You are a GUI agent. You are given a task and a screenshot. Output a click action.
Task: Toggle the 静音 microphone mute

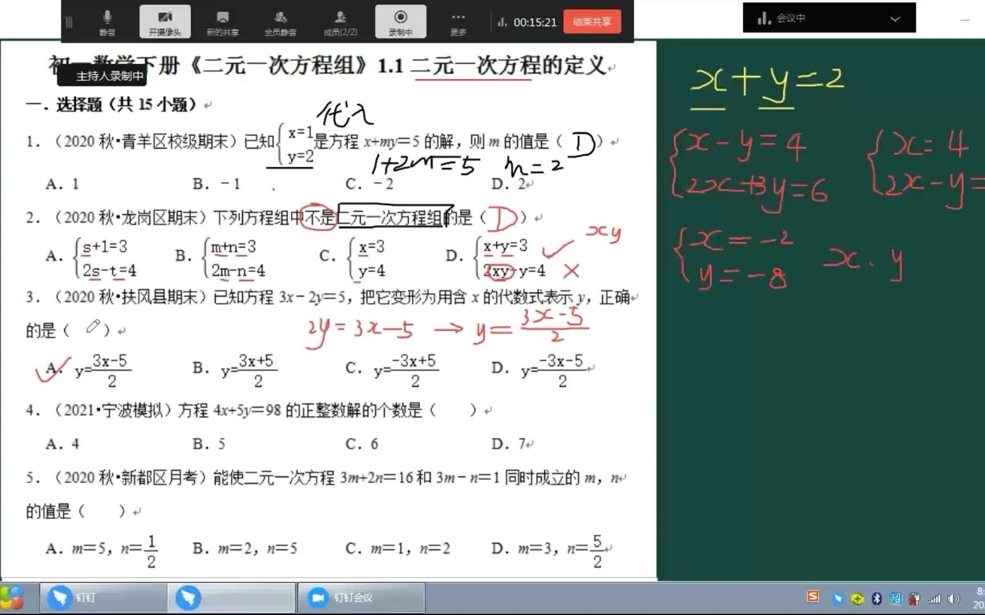(108, 22)
